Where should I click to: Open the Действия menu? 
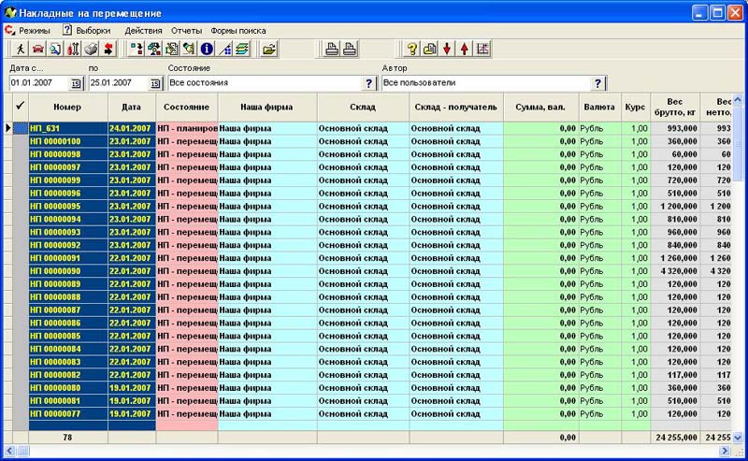(143, 31)
